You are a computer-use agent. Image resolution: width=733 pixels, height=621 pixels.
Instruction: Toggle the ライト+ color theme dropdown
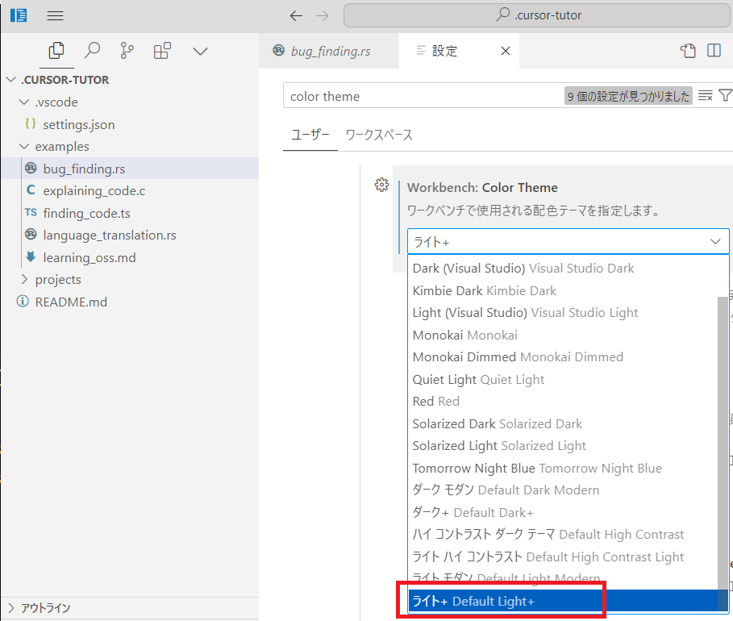(568, 242)
